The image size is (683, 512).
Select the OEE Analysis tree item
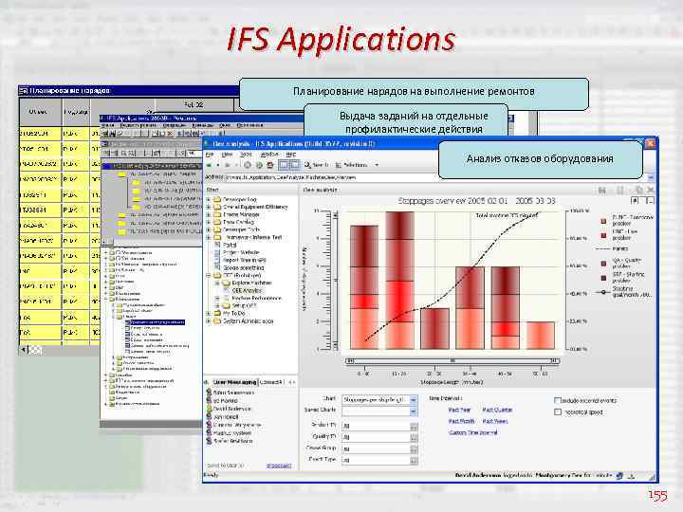247,290
